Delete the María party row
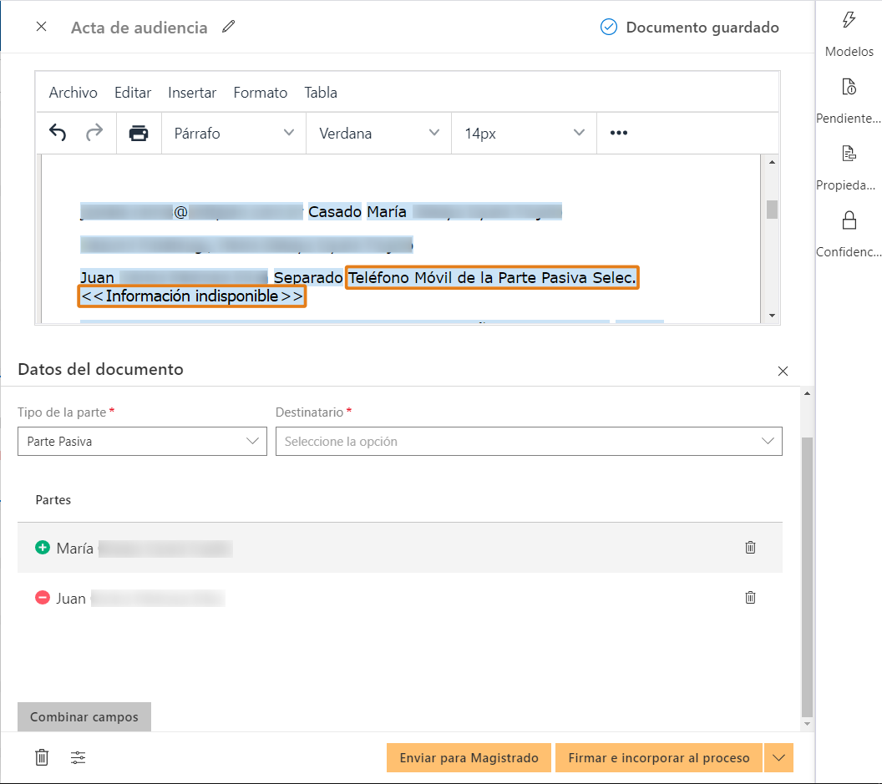 750,547
